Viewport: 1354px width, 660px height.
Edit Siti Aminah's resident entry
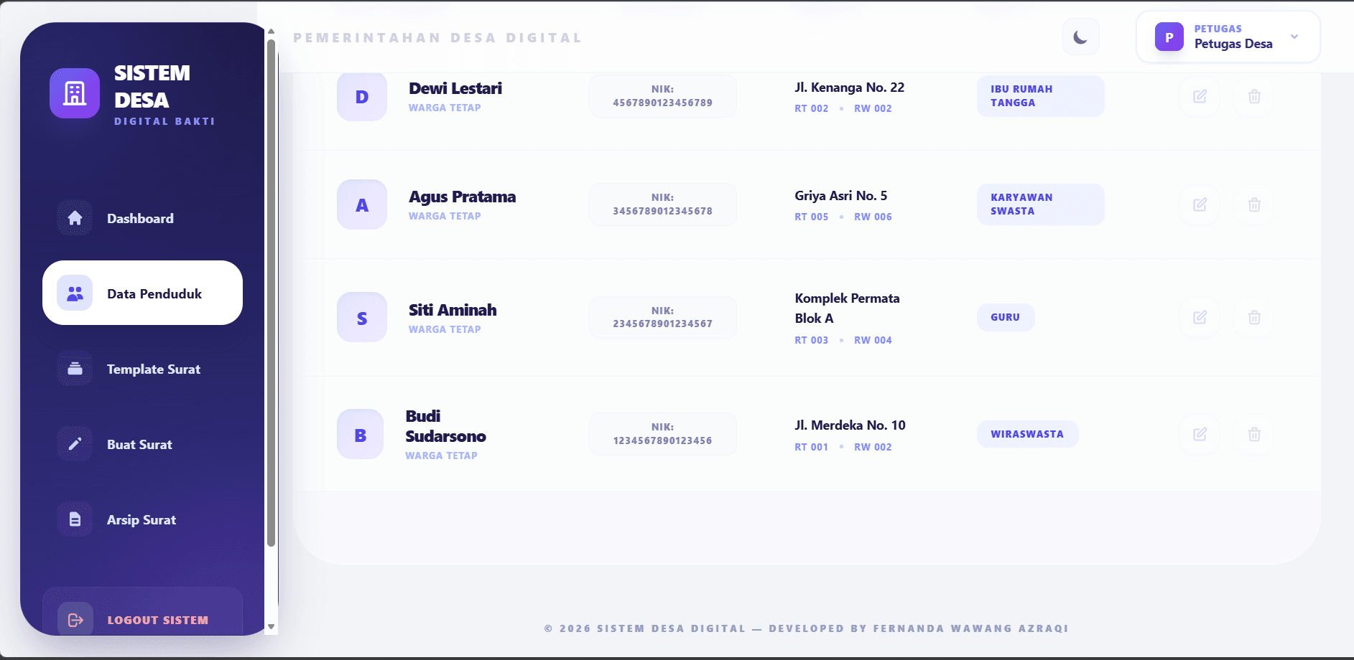[1200, 317]
